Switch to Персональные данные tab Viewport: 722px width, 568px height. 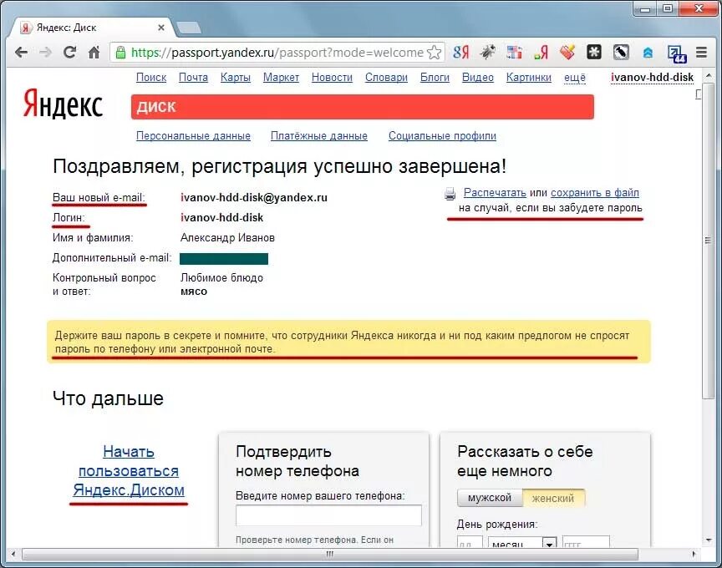coord(193,136)
